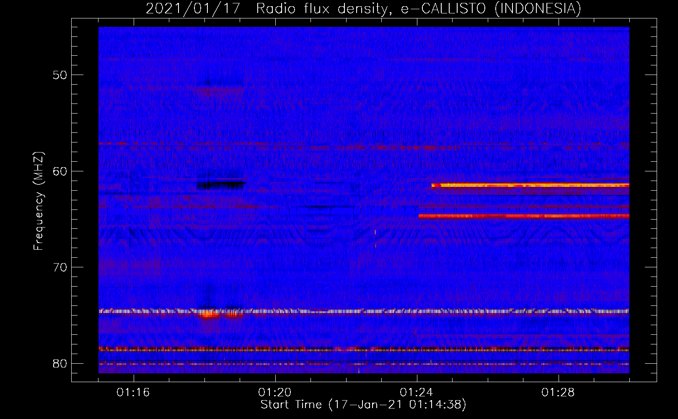Viewport: 678px width, 419px height.
Task: Click the 'Start Time (17-Jan-21 01:14:38)' x-axis label
Action: 363,405
